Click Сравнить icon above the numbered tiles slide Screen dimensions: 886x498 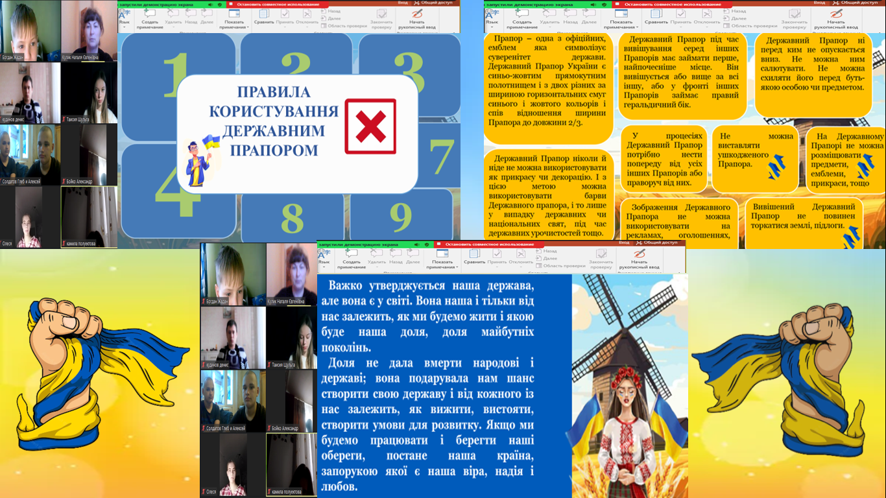(263, 13)
